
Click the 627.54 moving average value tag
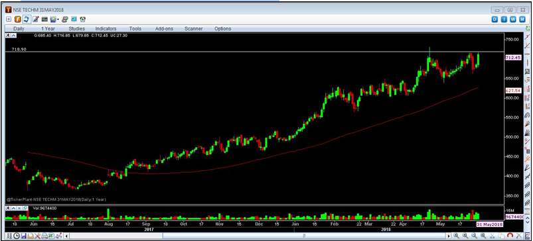(513, 91)
